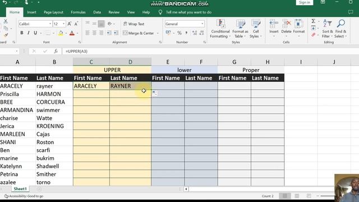Viewport: 359px width, 202px height.
Task: Align text to the left
Action: pos(88,33)
